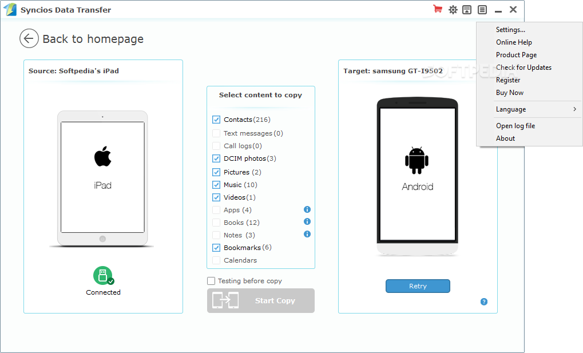Click Buy Now menu entry
The height and width of the screenshot is (353, 583).
[x=529, y=93]
